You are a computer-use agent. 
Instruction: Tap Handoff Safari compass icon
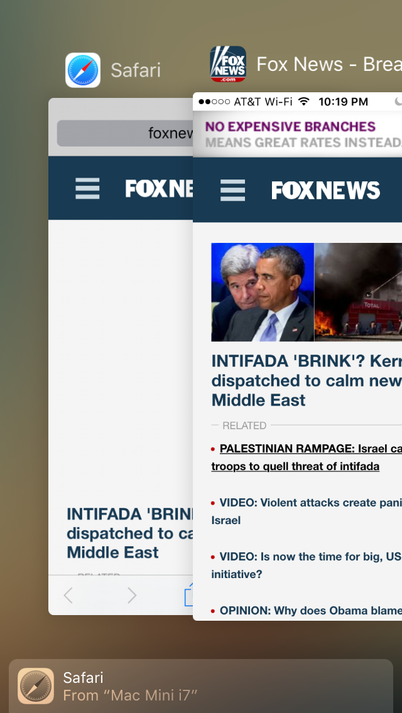(36, 686)
